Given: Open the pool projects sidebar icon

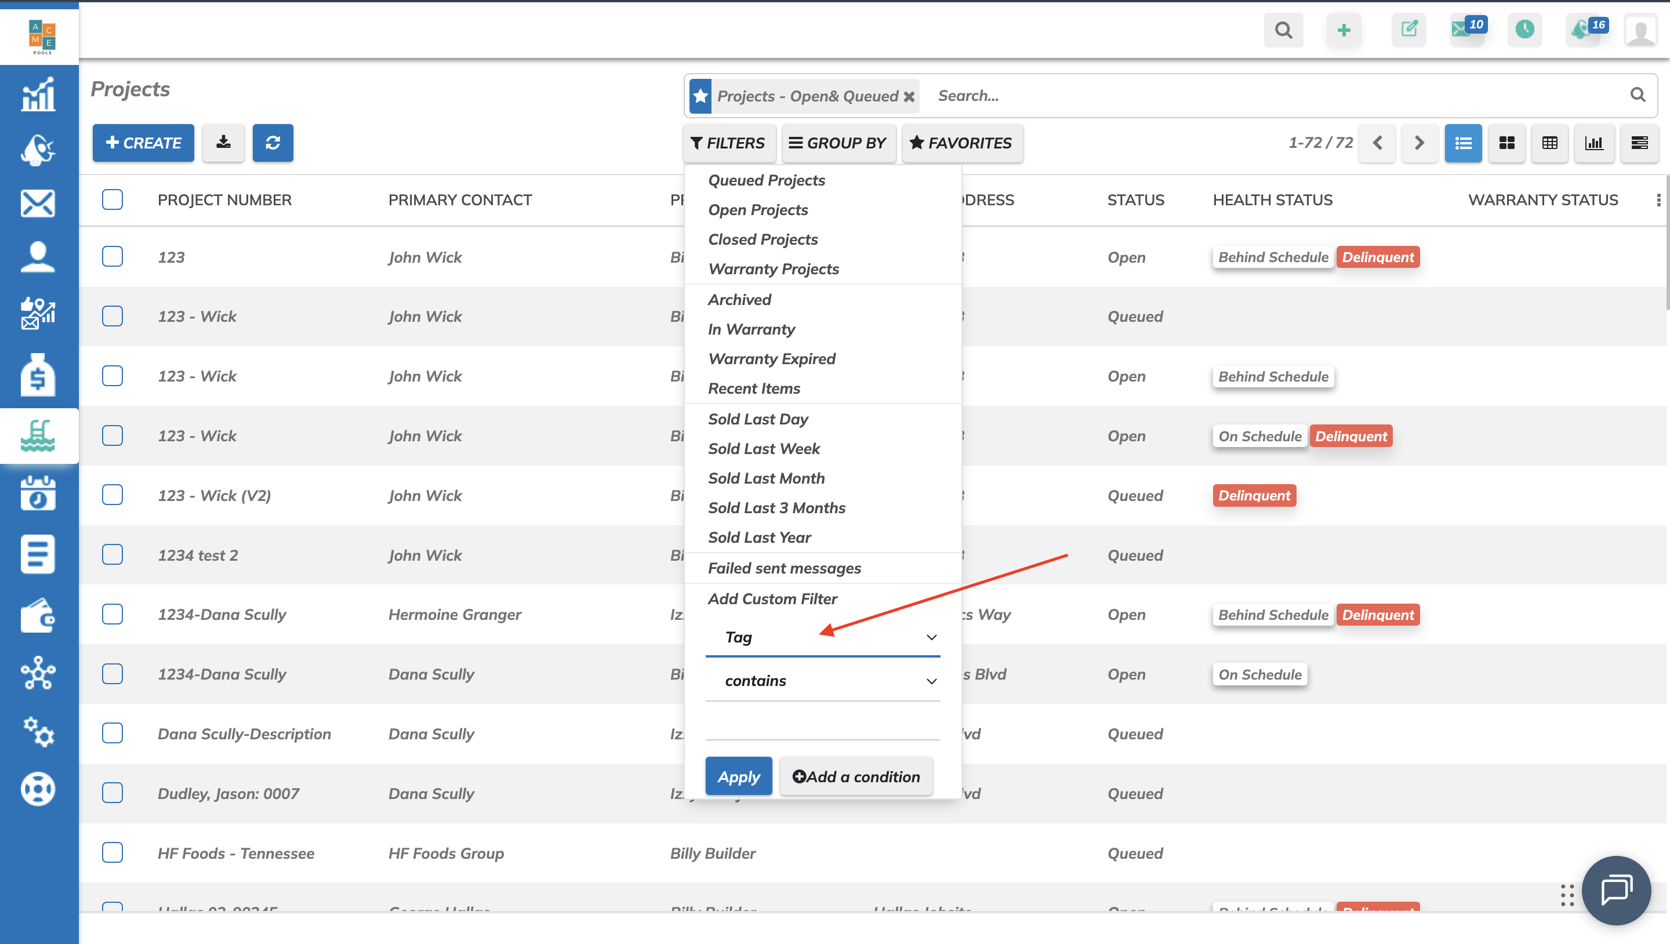Looking at the screenshot, I should pos(38,435).
